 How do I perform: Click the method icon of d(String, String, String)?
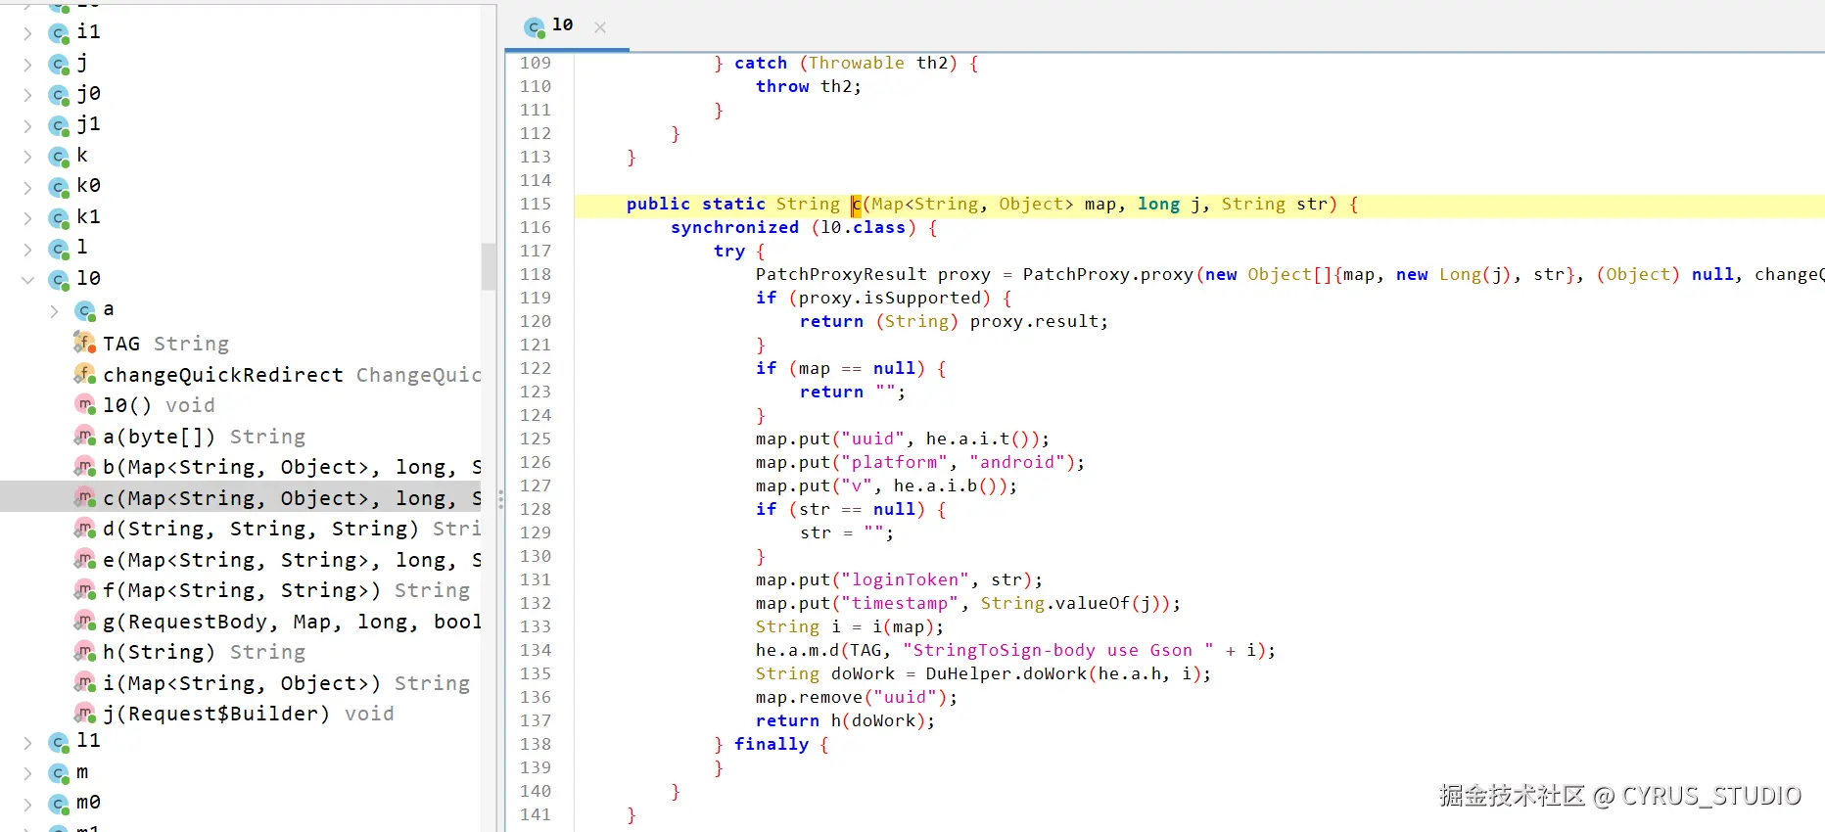pos(84,528)
